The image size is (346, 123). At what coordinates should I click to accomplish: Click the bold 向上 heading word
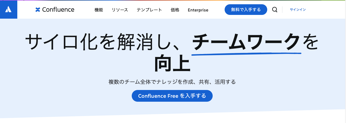(172, 63)
